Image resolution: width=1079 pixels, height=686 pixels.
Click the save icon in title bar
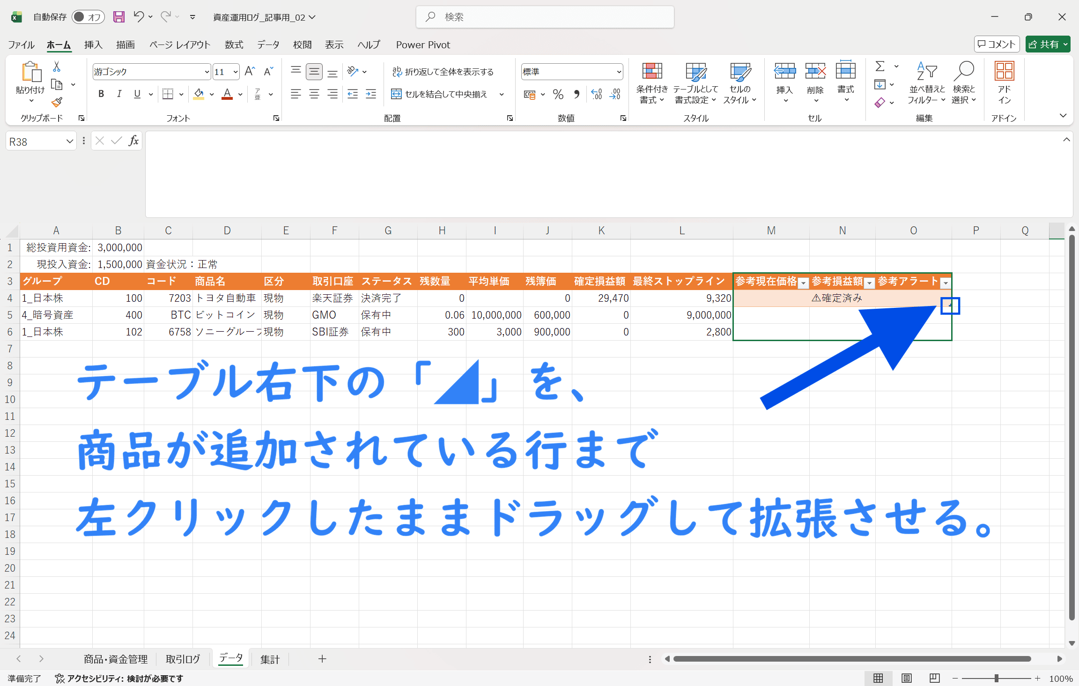[x=119, y=17]
